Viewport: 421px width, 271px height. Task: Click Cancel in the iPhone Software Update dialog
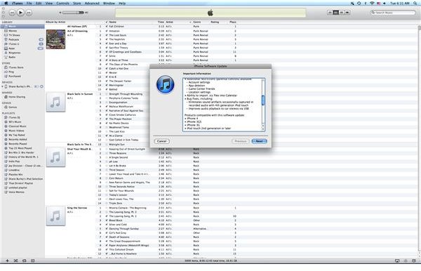pos(161,141)
